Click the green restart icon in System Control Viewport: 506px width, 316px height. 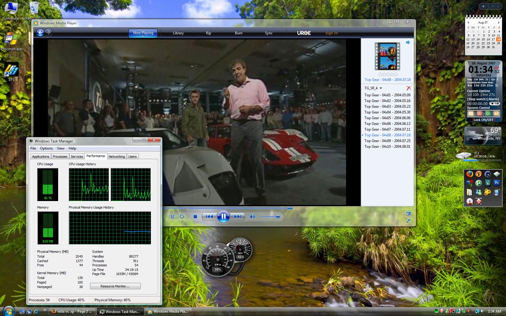488,113
